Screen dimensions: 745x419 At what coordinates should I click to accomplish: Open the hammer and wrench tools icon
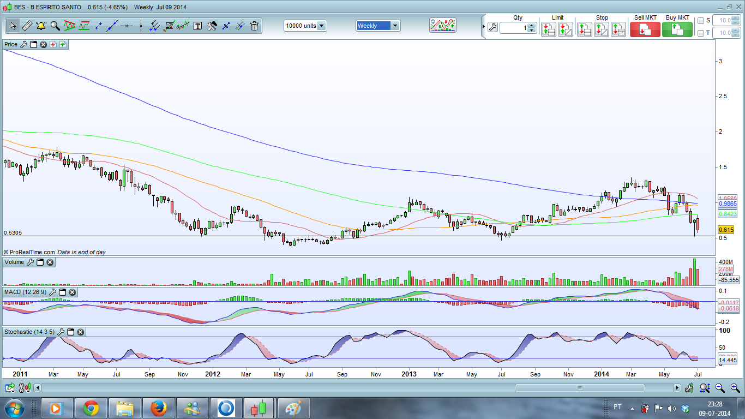click(212, 26)
